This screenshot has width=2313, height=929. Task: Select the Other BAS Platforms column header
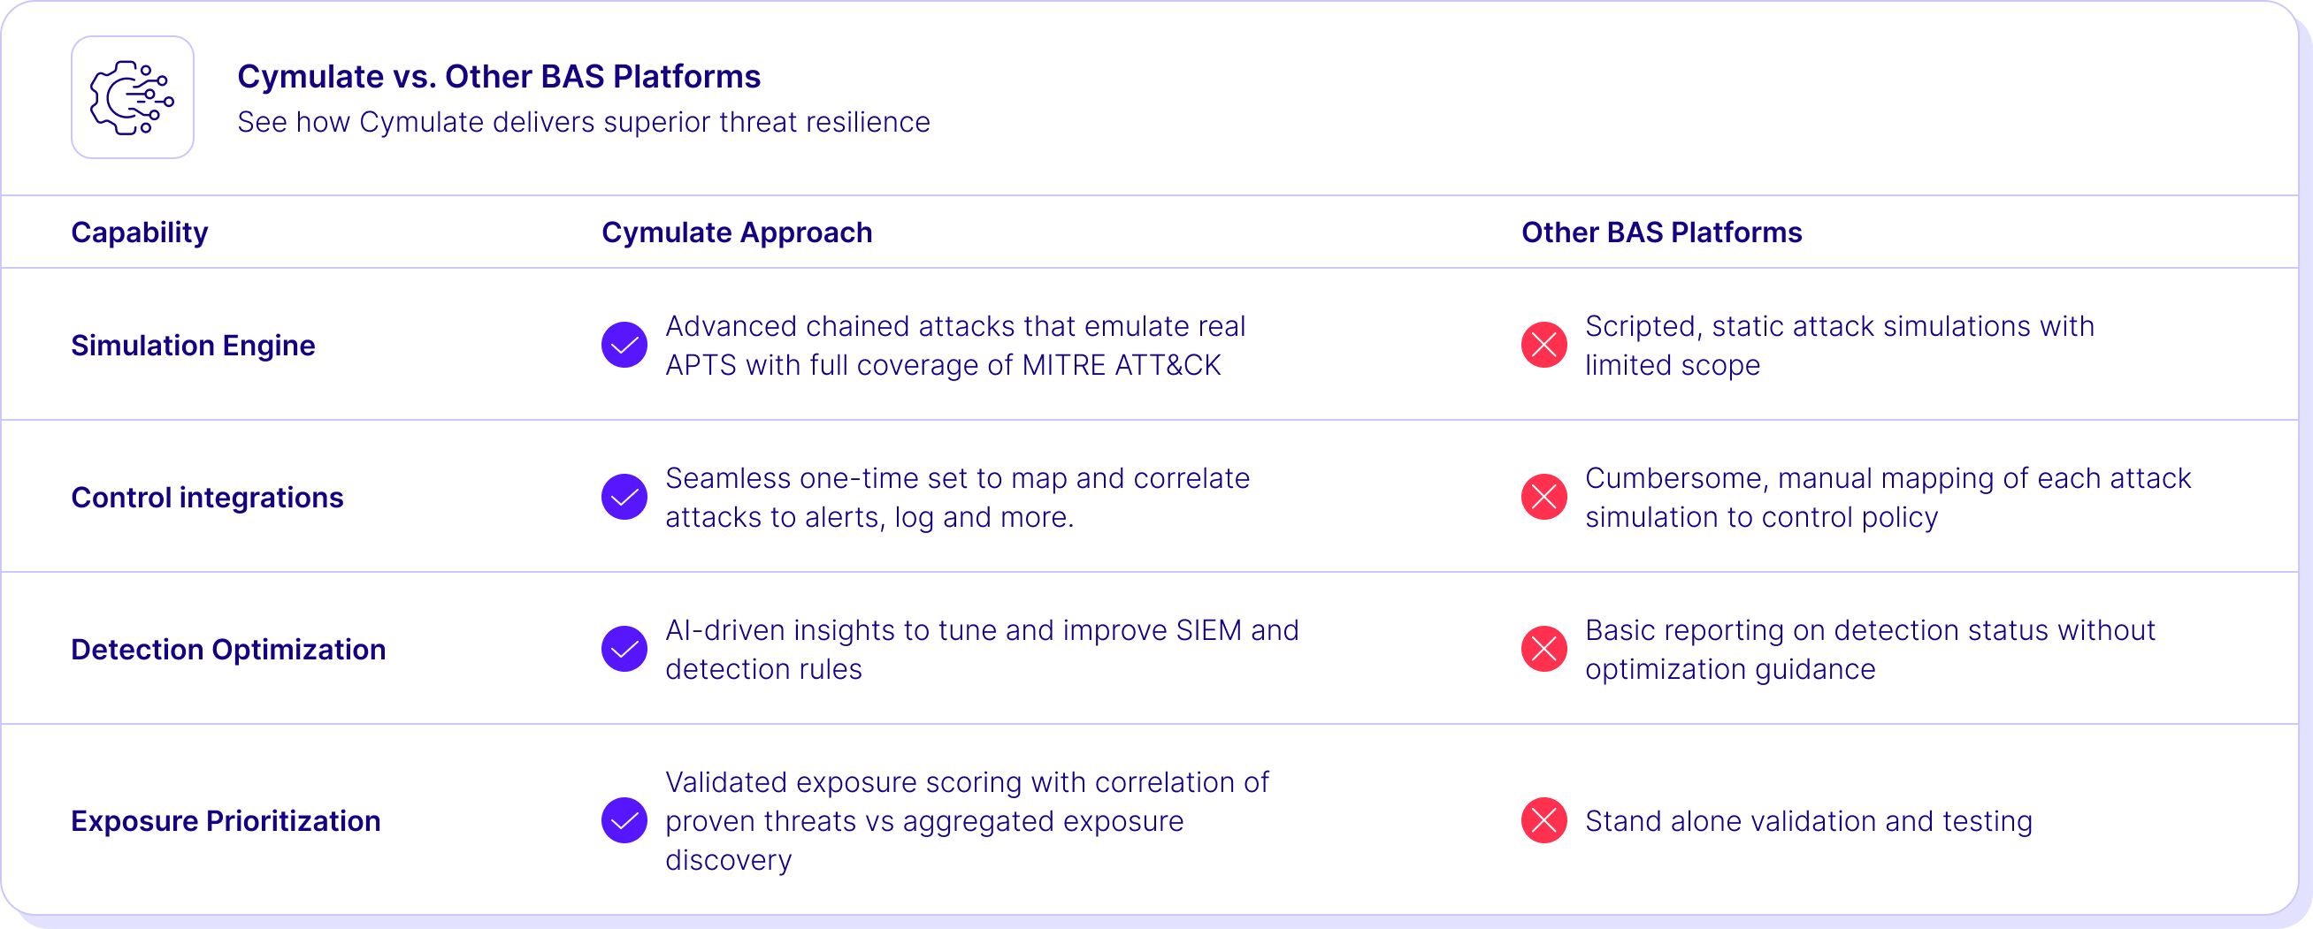click(1661, 232)
